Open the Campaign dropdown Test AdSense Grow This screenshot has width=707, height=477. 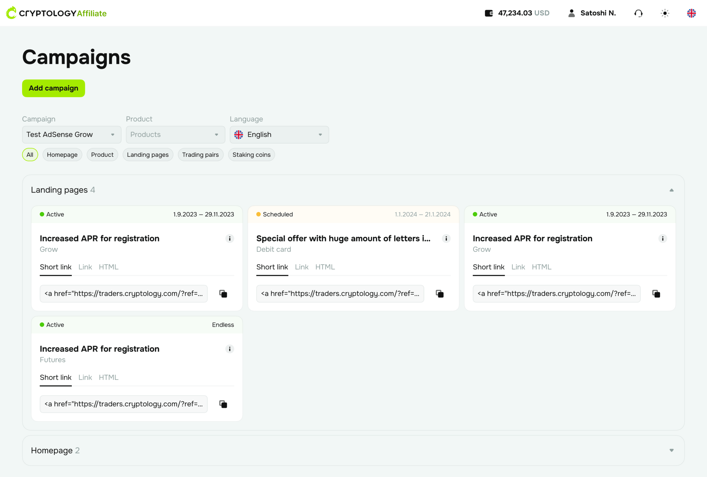(x=72, y=135)
